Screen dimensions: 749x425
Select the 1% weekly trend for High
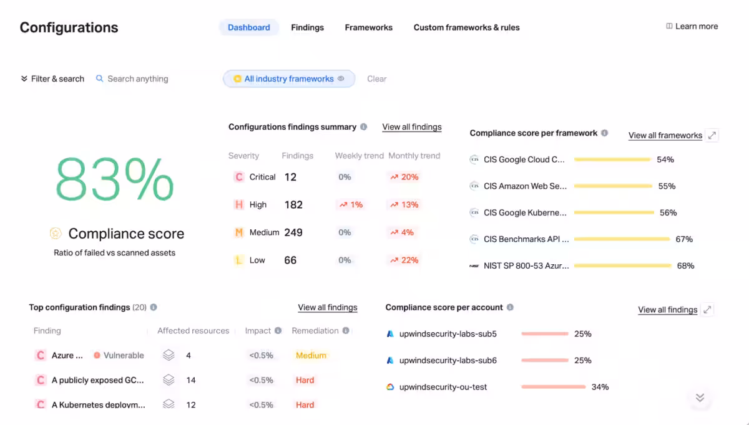[x=351, y=204]
